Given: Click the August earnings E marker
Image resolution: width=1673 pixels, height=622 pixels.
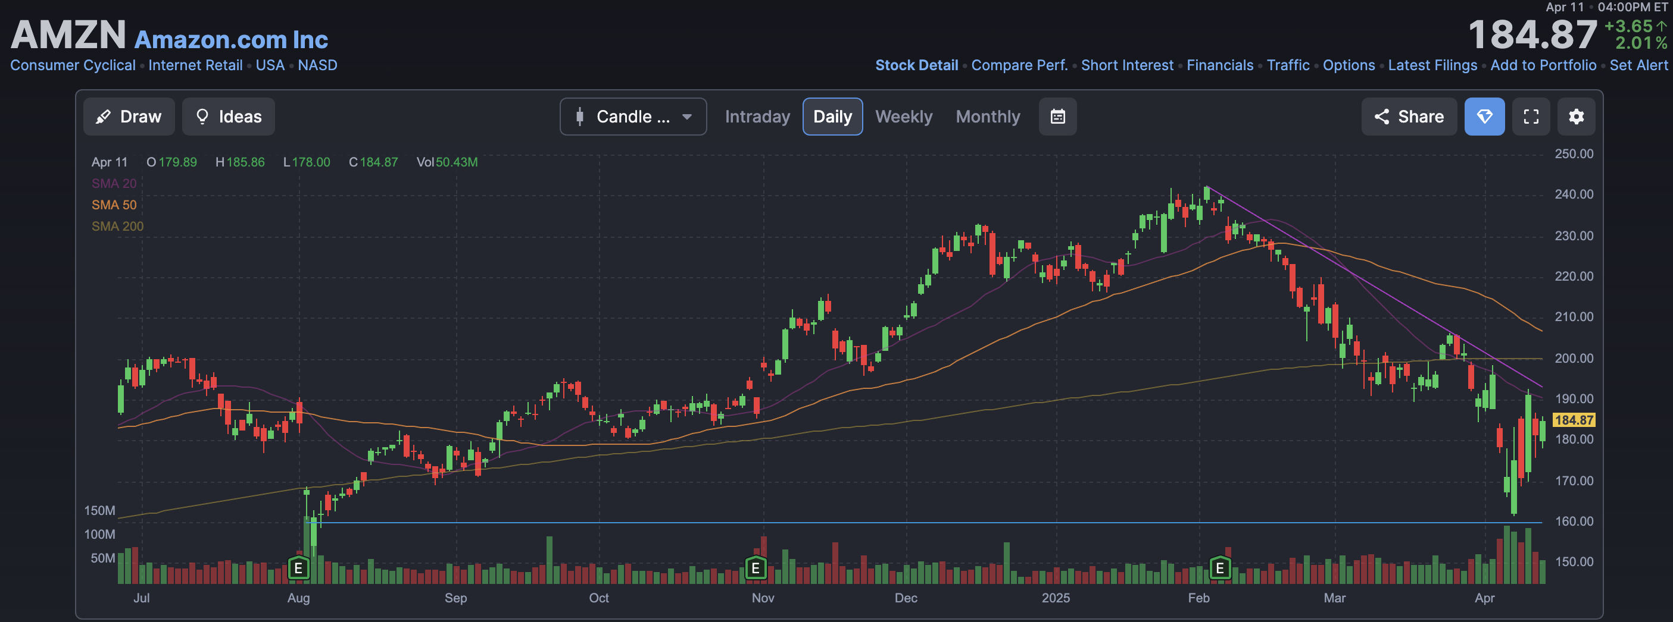Looking at the screenshot, I should coord(298,569).
